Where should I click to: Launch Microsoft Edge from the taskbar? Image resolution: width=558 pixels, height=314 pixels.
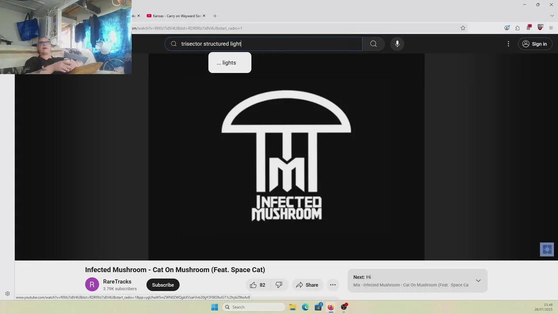[x=305, y=307]
